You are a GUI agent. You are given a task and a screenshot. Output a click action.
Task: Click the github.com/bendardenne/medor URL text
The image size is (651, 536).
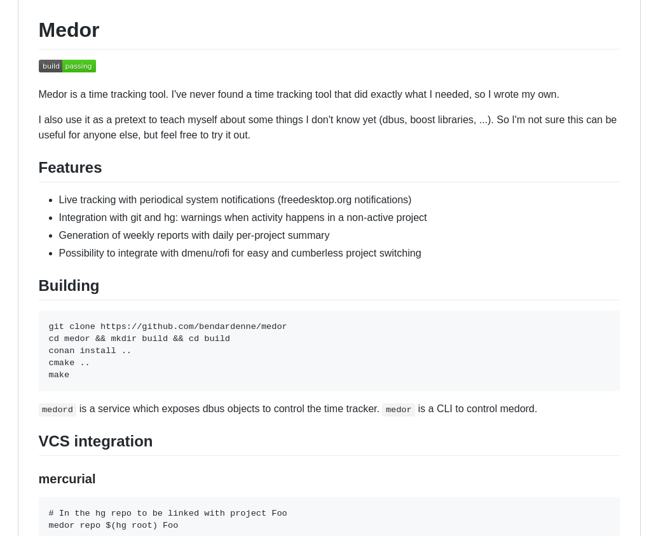pos(193,326)
